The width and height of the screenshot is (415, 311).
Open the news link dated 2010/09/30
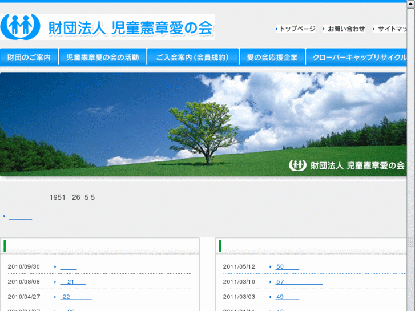tap(68, 266)
